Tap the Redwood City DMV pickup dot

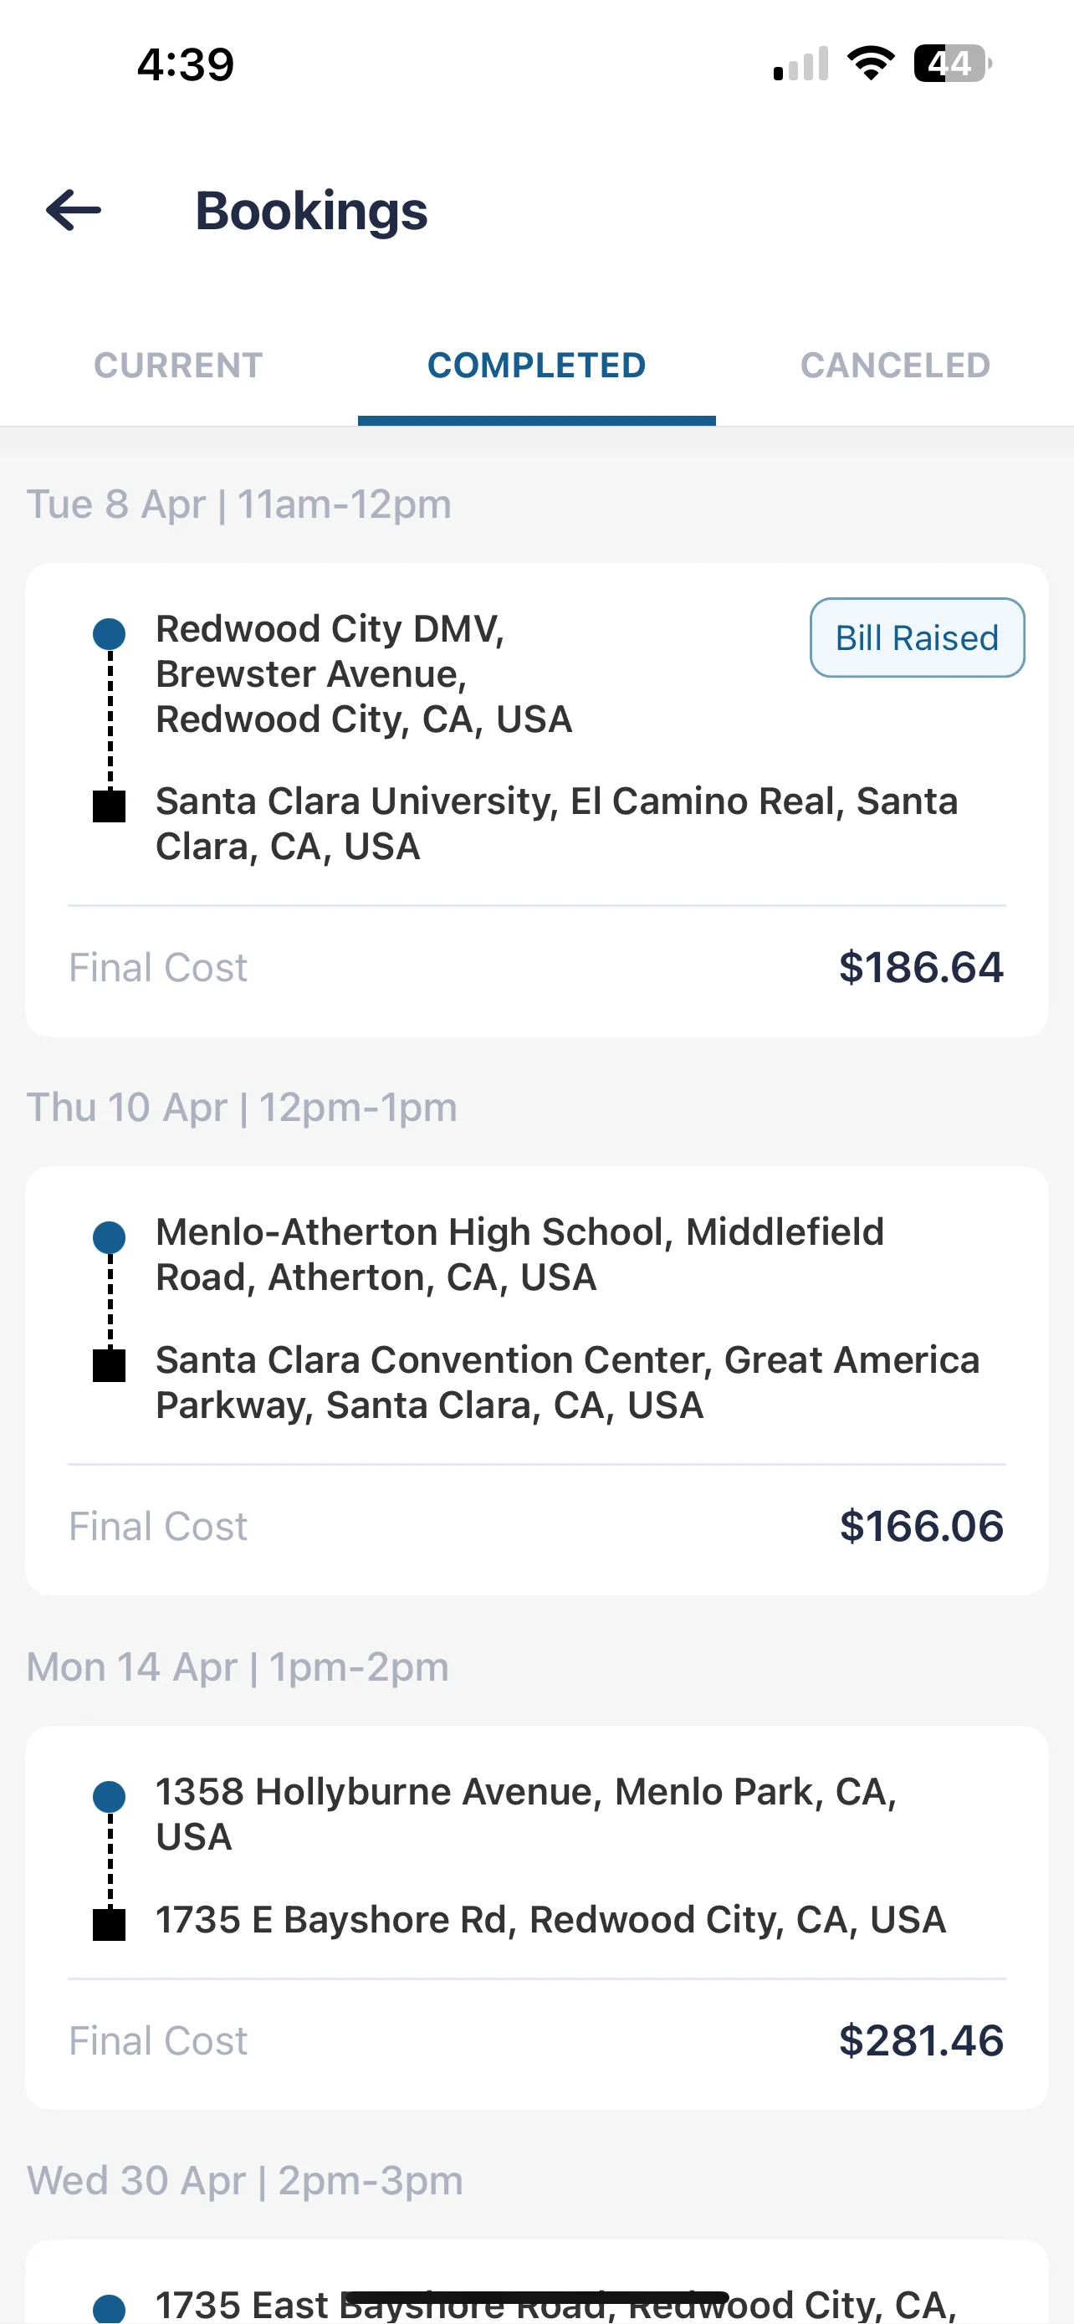pyautogui.click(x=109, y=633)
